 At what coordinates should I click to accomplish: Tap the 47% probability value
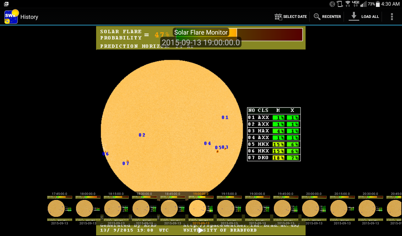162,35
